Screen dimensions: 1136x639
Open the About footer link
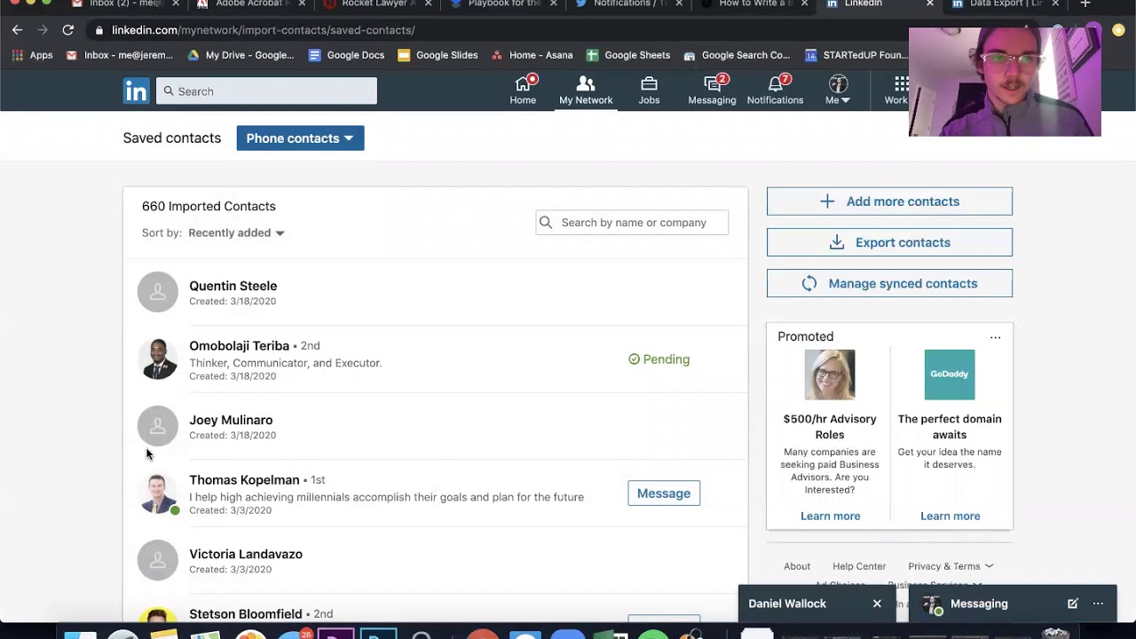click(x=797, y=566)
